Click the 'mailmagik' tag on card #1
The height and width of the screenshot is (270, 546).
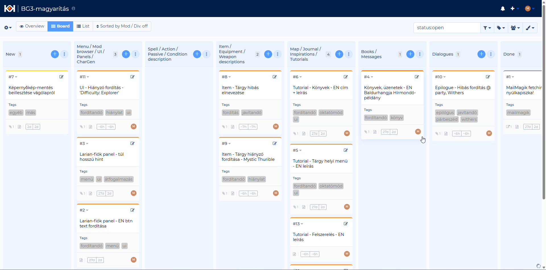518,113
